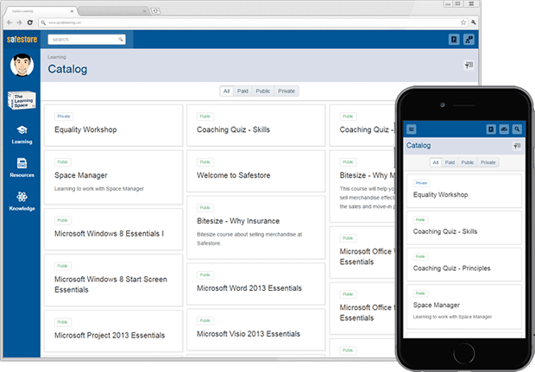The image size is (535, 372).
Task: Click the desktop search input field
Action: (x=86, y=39)
